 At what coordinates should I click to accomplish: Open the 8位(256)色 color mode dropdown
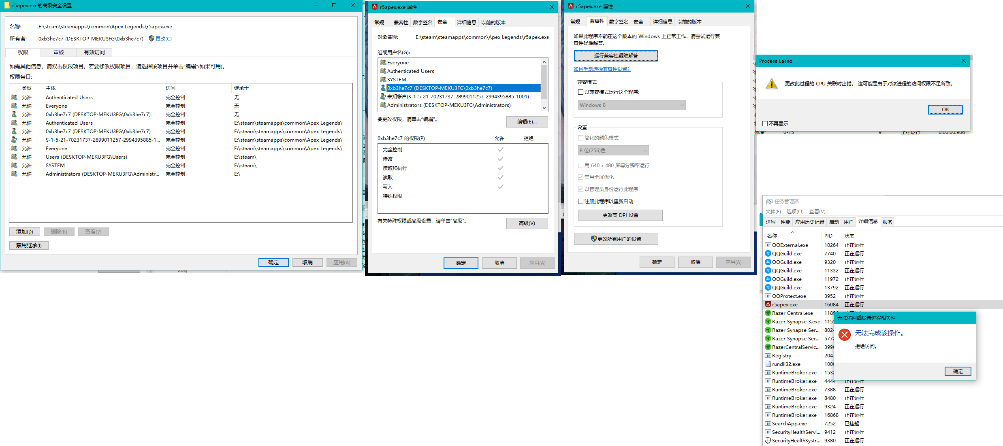(613, 151)
